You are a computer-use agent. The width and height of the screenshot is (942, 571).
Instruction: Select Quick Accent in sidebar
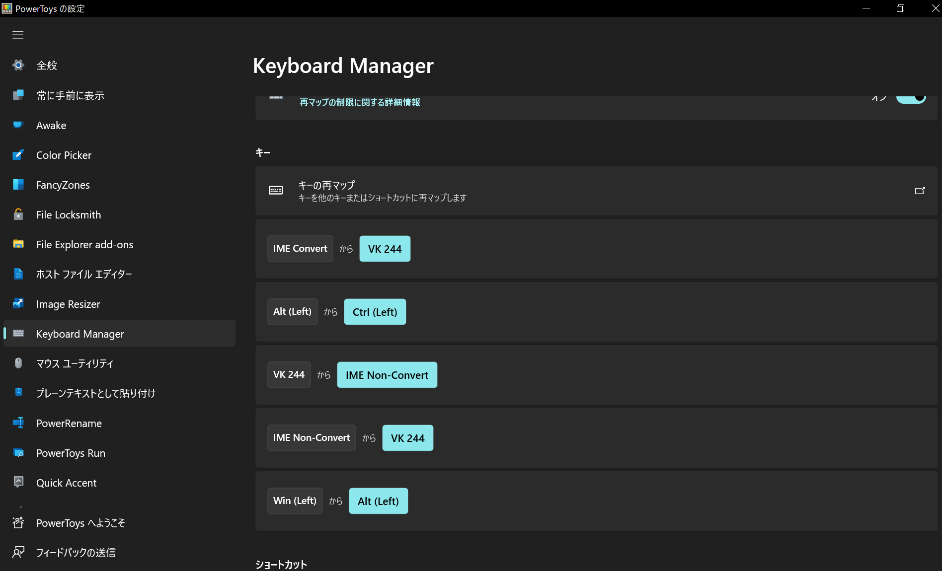point(119,483)
